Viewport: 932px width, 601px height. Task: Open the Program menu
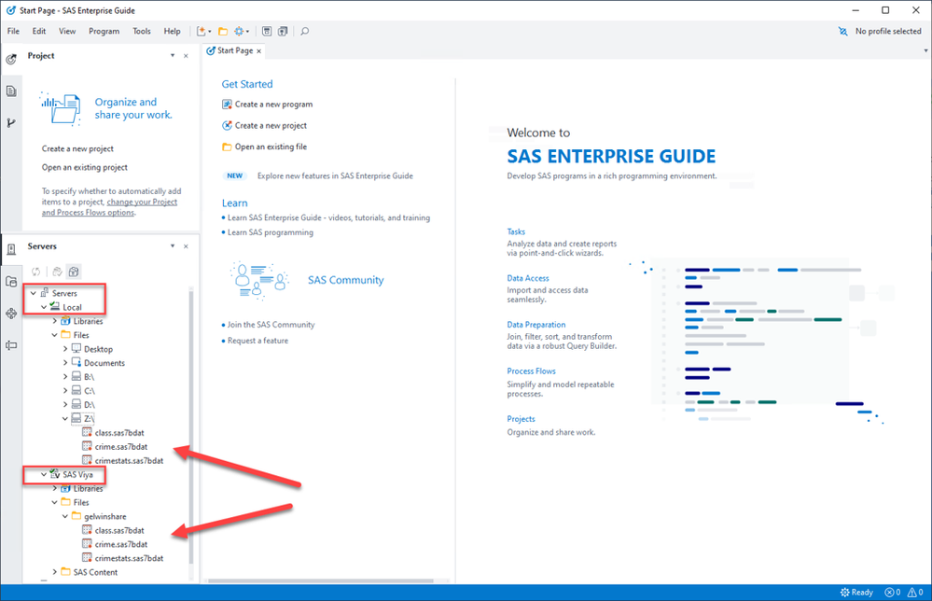tap(104, 31)
